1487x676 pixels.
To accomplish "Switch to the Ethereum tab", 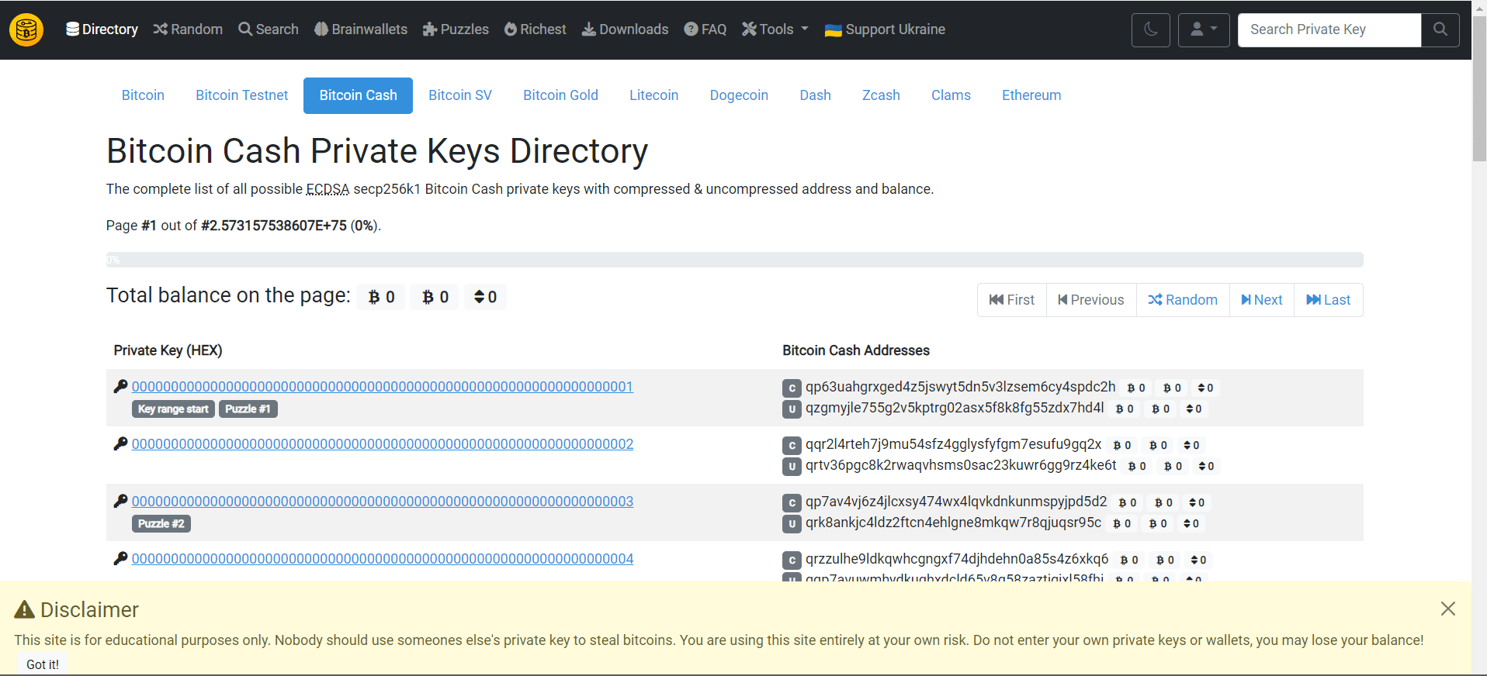I will pyautogui.click(x=1031, y=95).
